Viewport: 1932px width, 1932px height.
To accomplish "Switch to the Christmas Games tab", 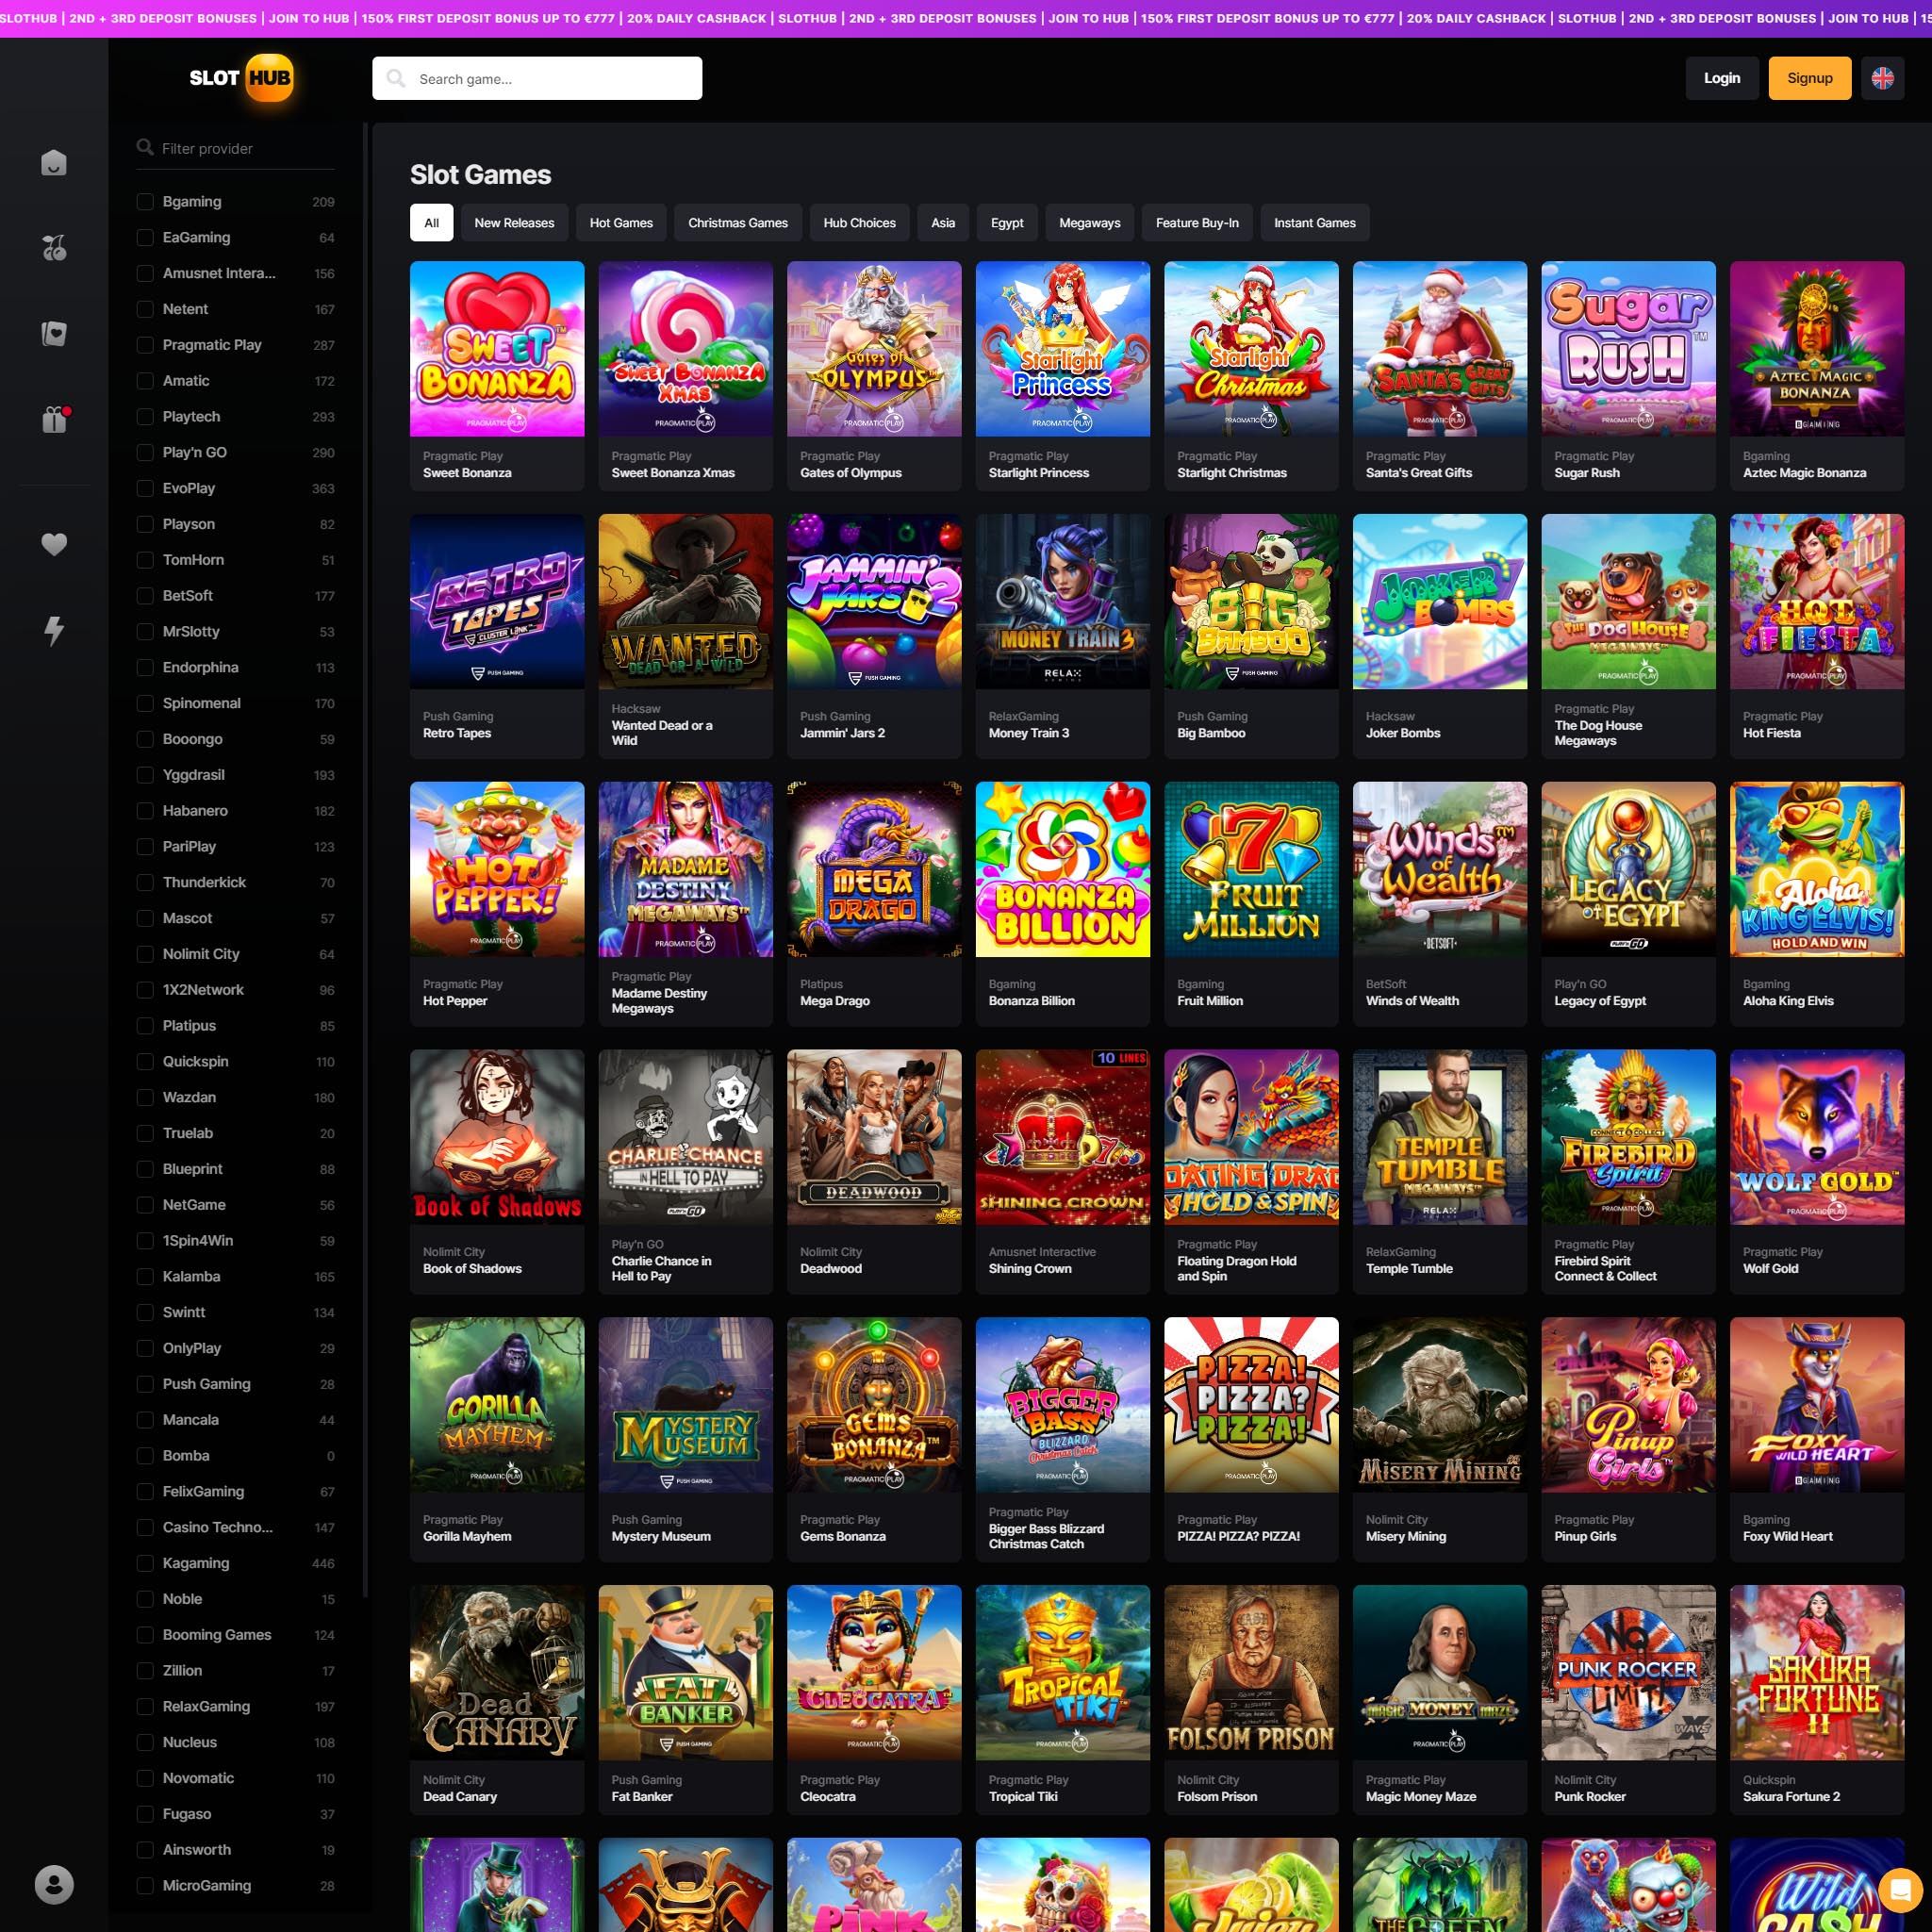I will click(737, 223).
